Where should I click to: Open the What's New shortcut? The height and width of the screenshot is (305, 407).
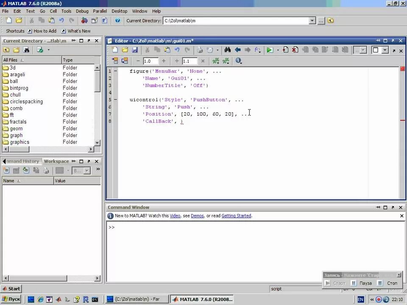[x=76, y=31]
